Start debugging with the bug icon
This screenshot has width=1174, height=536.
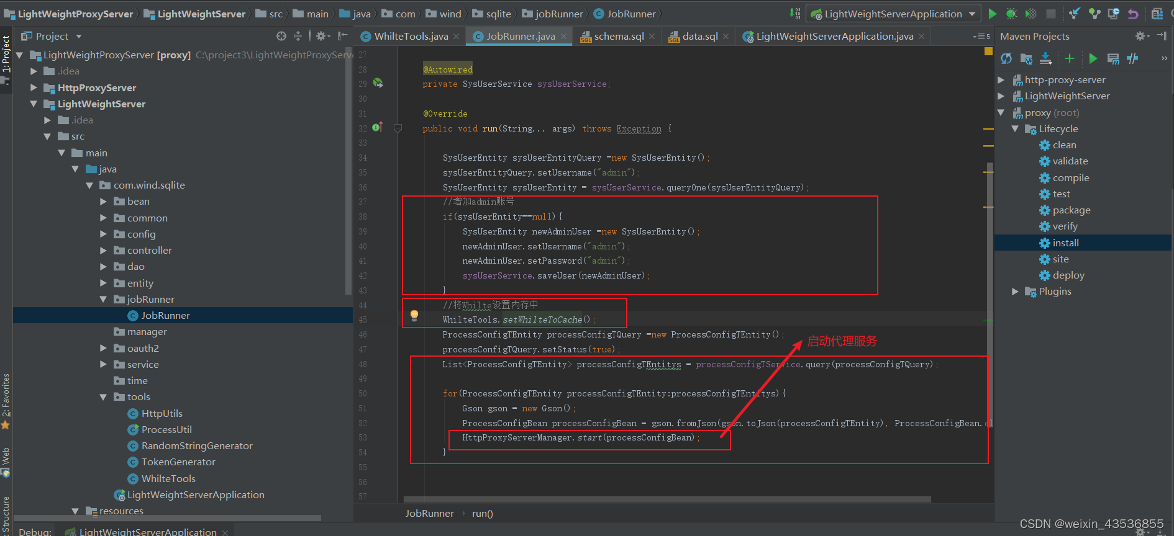pos(1011,14)
